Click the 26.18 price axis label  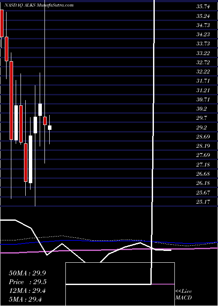coord(203,184)
